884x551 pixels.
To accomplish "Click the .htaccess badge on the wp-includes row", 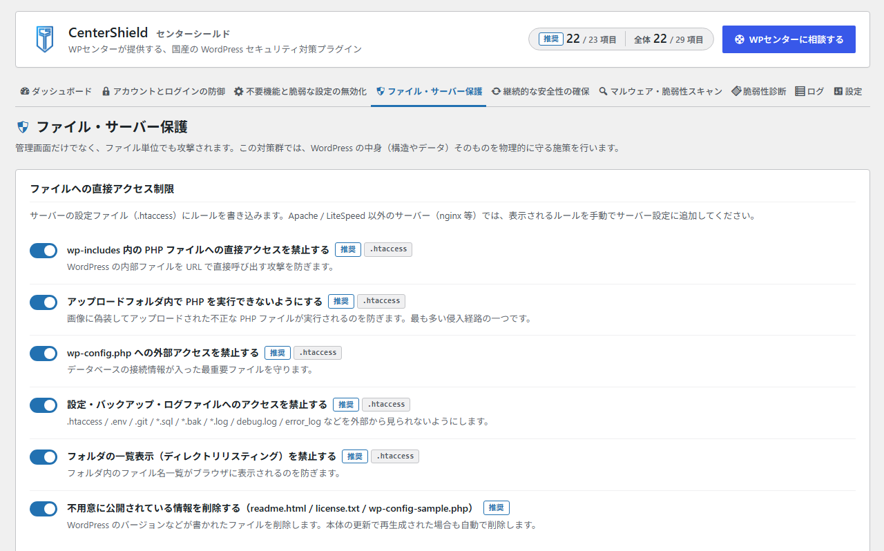I will 388,249.
